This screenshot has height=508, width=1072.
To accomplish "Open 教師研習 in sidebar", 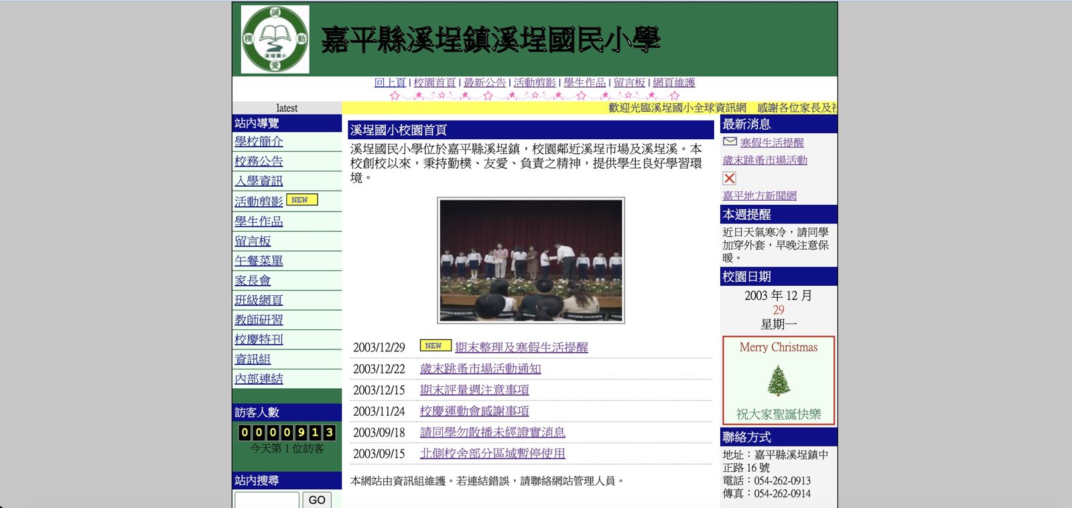I will pos(259,320).
